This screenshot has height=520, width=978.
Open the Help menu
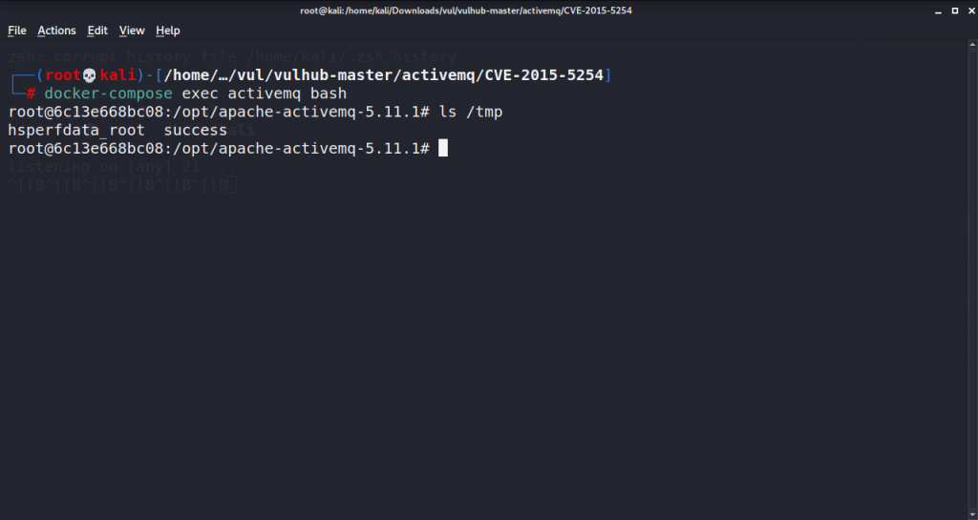click(x=168, y=31)
